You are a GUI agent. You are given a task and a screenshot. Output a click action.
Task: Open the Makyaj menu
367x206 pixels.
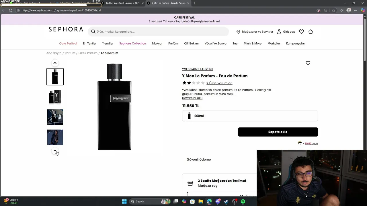(157, 43)
